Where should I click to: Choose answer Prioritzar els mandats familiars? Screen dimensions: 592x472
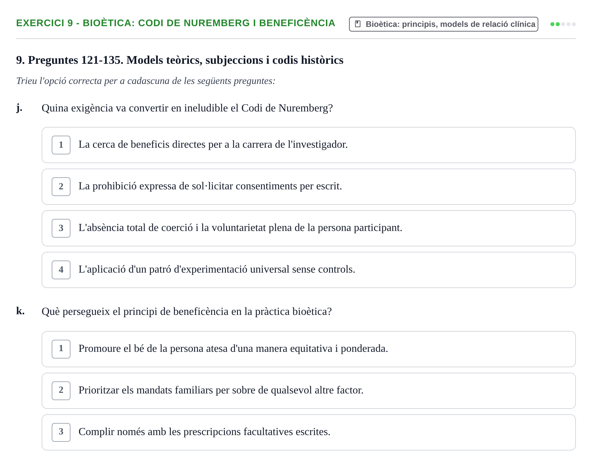(x=308, y=391)
